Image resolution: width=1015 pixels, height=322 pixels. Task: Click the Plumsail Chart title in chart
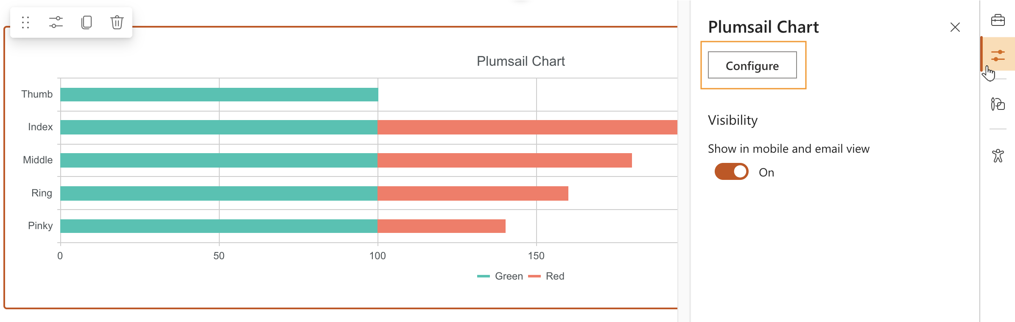point(520,62)
